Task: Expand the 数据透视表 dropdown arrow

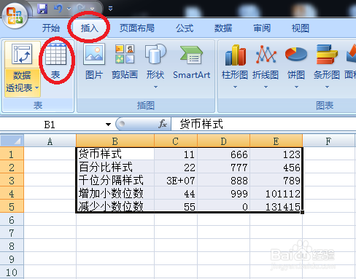Action: point(37,87)
